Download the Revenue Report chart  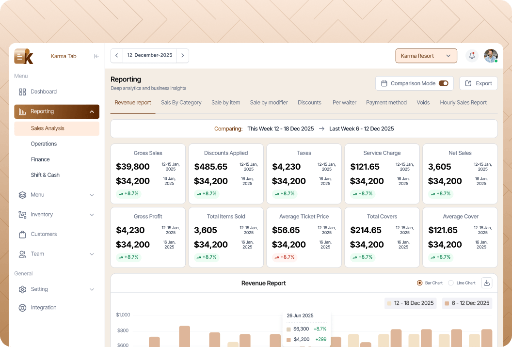point(486,283)
